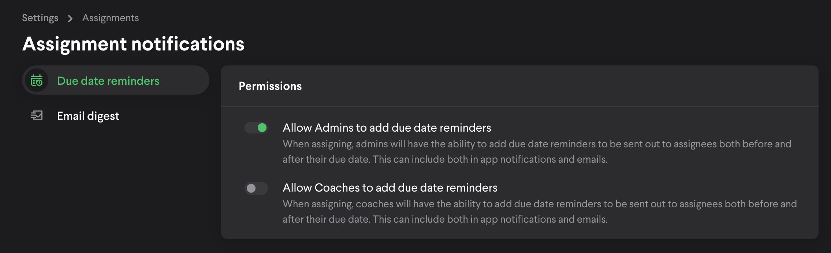Screen dimensions: 831x253
Task: Click the "When assigning, admins will have" description line
Action: pos(537,144)
